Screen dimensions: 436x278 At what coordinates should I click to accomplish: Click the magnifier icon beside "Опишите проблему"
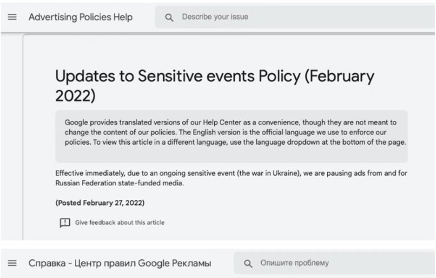(248, 264)
